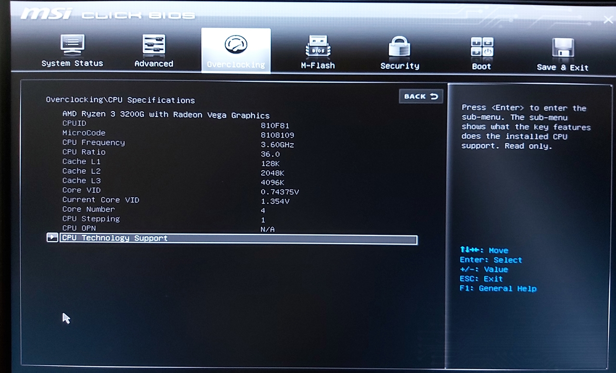This screenshot has height=373, width=616.
Task: Click the CPU Ratio 36.0 value
Action: click(270, 154)
